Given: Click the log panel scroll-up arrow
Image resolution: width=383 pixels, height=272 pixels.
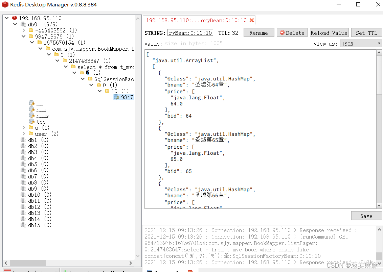Looking at the screenshot, I should (x=379, y=229).
